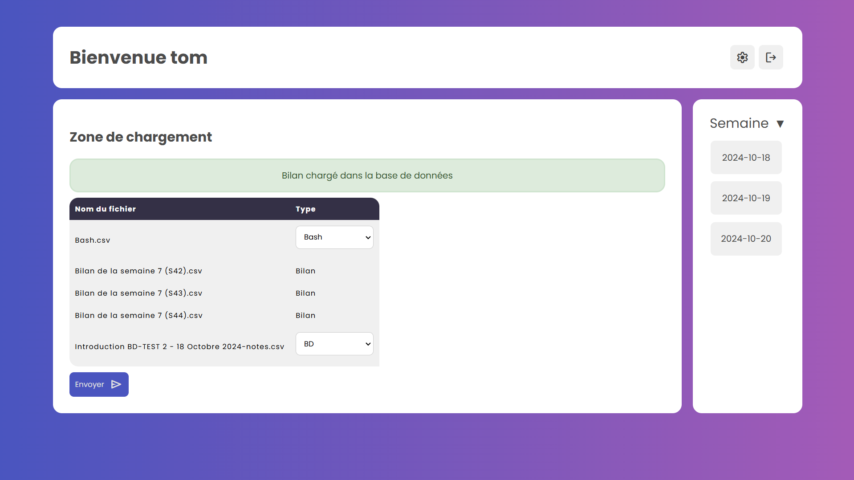The height and width of the screenshot is (480, 854).
Task: Click Bilan de la semaine 7 (S42).csv
Action: tap(138, 271)
